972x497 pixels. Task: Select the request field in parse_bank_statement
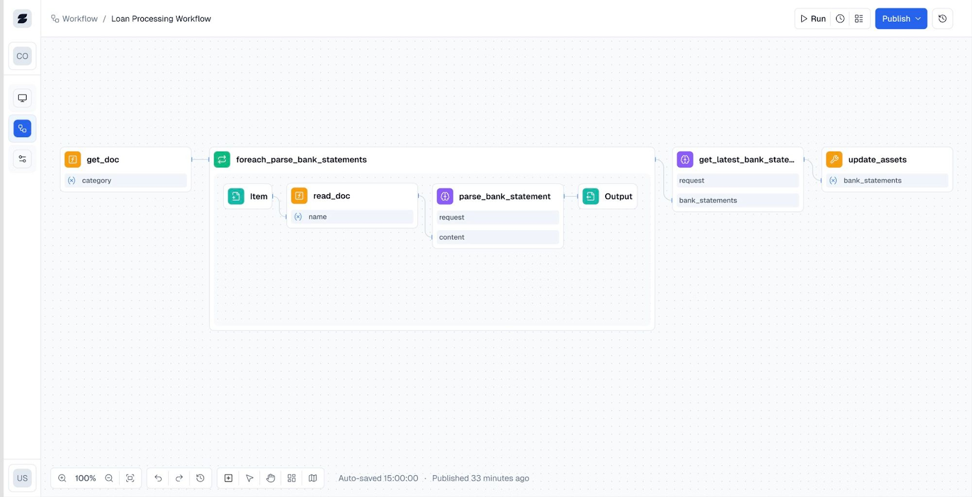click(x=498, y=218)
